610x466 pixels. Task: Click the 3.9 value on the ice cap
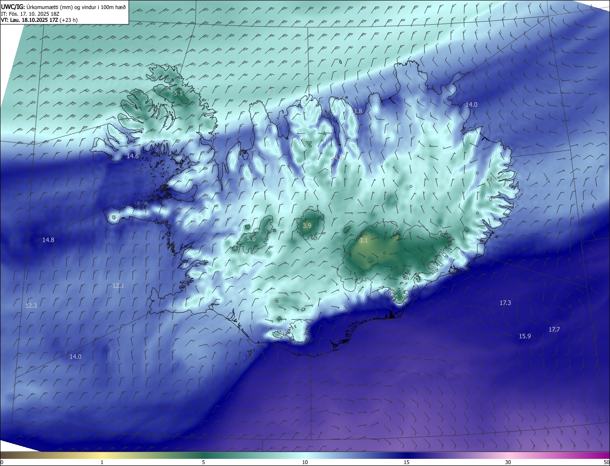pyautogui.click(x=307, y=226)
